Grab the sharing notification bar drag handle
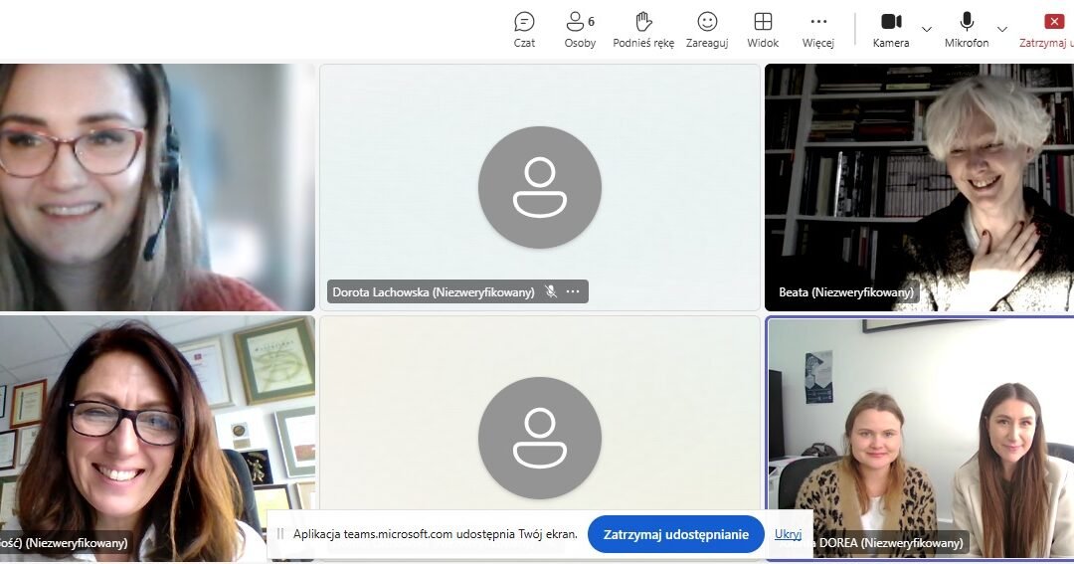1074x564 pixels. pos(279,534)
